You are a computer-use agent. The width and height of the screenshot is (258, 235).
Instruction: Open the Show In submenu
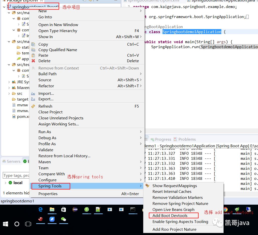coord(45,37)
